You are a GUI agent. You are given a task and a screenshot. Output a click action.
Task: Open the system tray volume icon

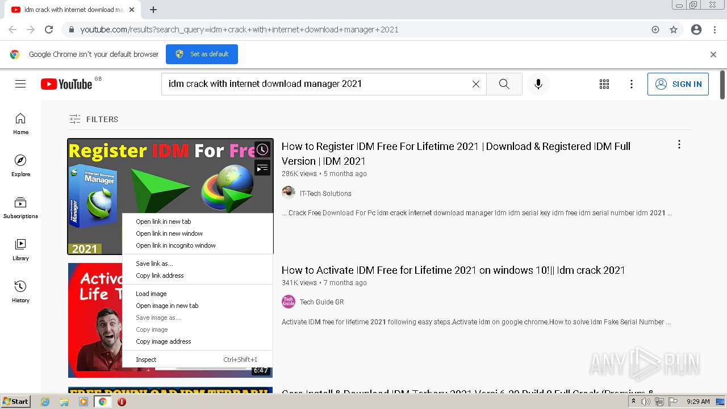[x=646, y=402]
